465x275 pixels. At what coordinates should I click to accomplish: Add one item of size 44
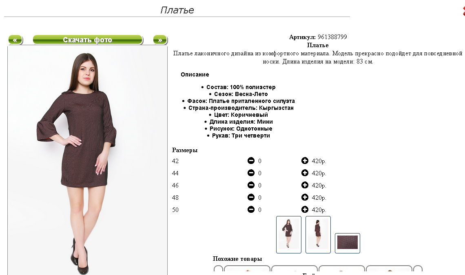click(x=305, y=172)
